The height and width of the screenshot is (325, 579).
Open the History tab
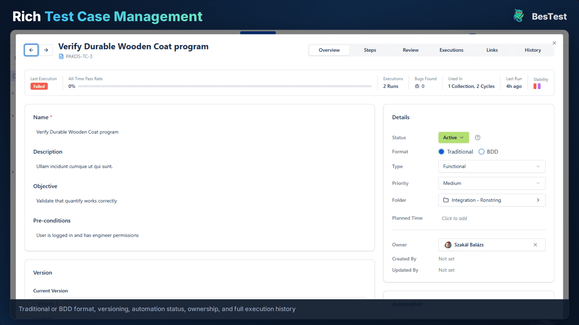click(533, 50)
